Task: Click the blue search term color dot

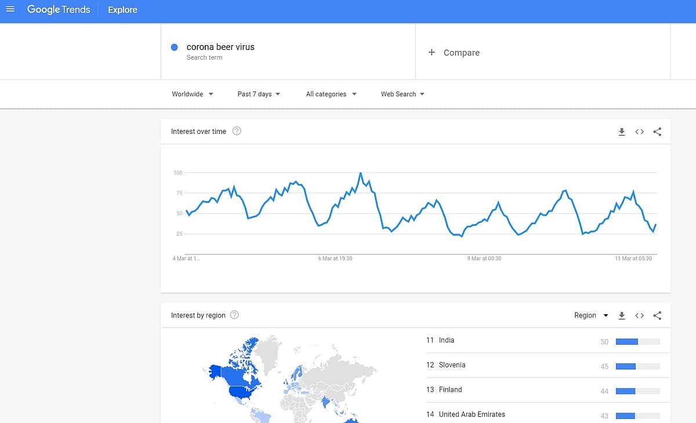Action: point(174,48)
